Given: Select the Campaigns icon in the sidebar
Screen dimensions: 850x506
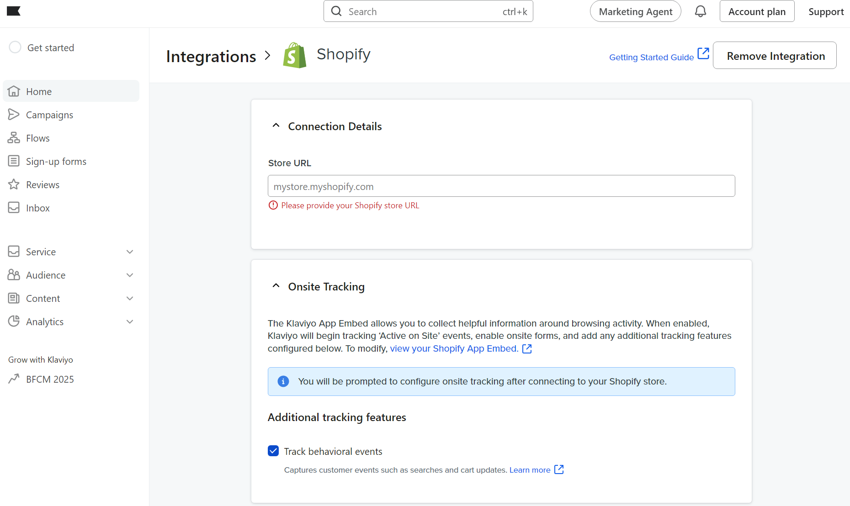Looking at the screenshot, I should (14, 115).
